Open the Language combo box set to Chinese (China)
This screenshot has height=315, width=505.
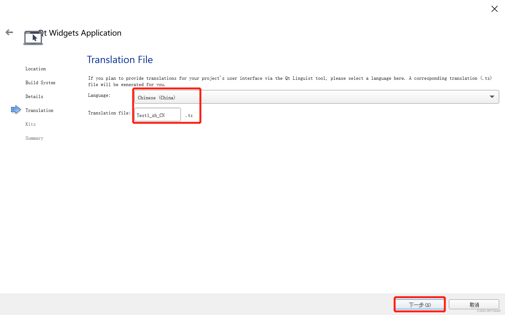[316, 97]
